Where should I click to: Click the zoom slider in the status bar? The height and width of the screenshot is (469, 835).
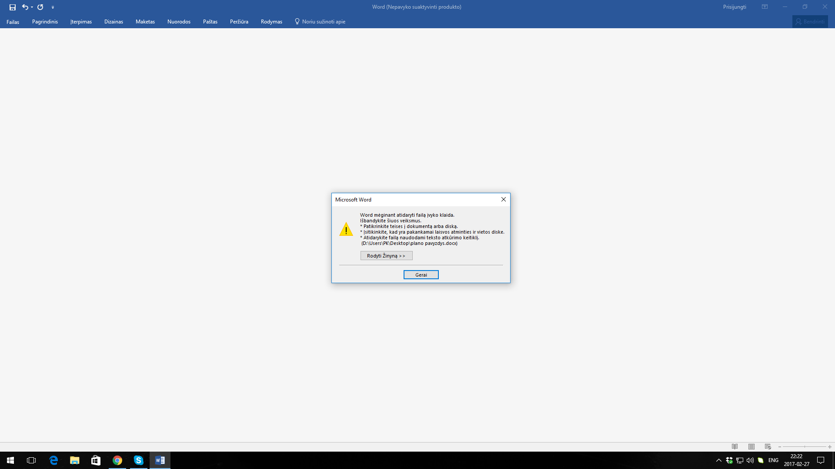(x=805, y=447)
